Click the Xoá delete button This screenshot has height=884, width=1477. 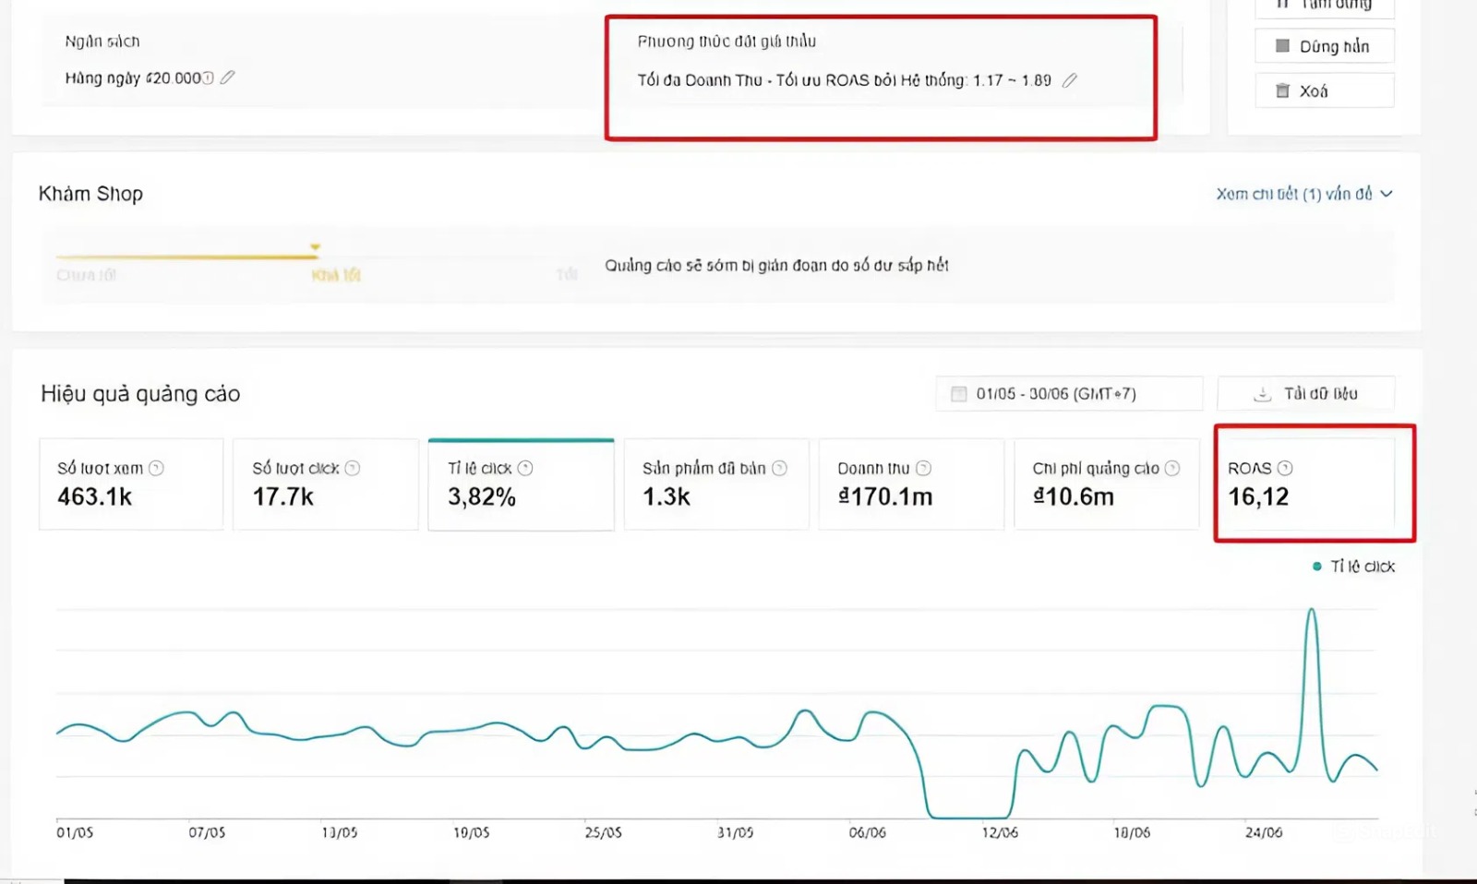pos(1324,90)
